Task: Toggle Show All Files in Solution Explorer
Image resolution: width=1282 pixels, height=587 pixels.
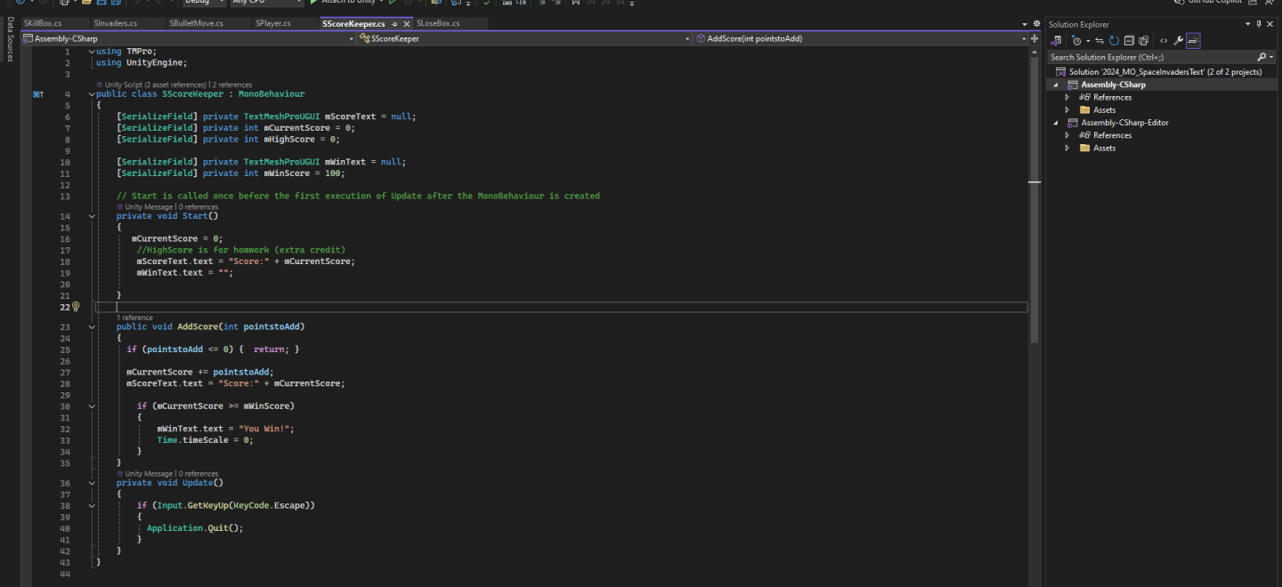Action: pyautogui.click(x=1143, y=40)
